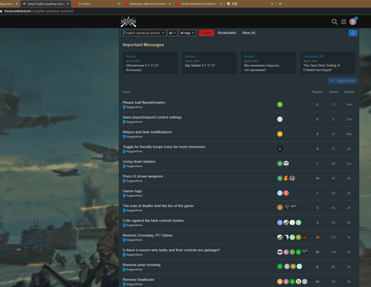
Task: Switch to Small overlap test results tab
Action: 199,3
